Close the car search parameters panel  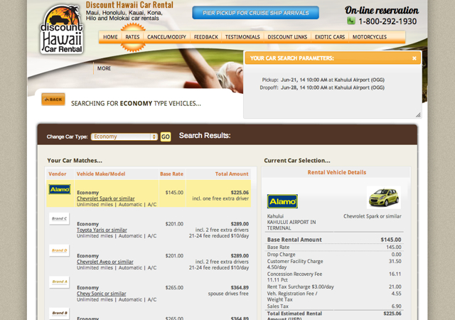click(x=414, y=58)
